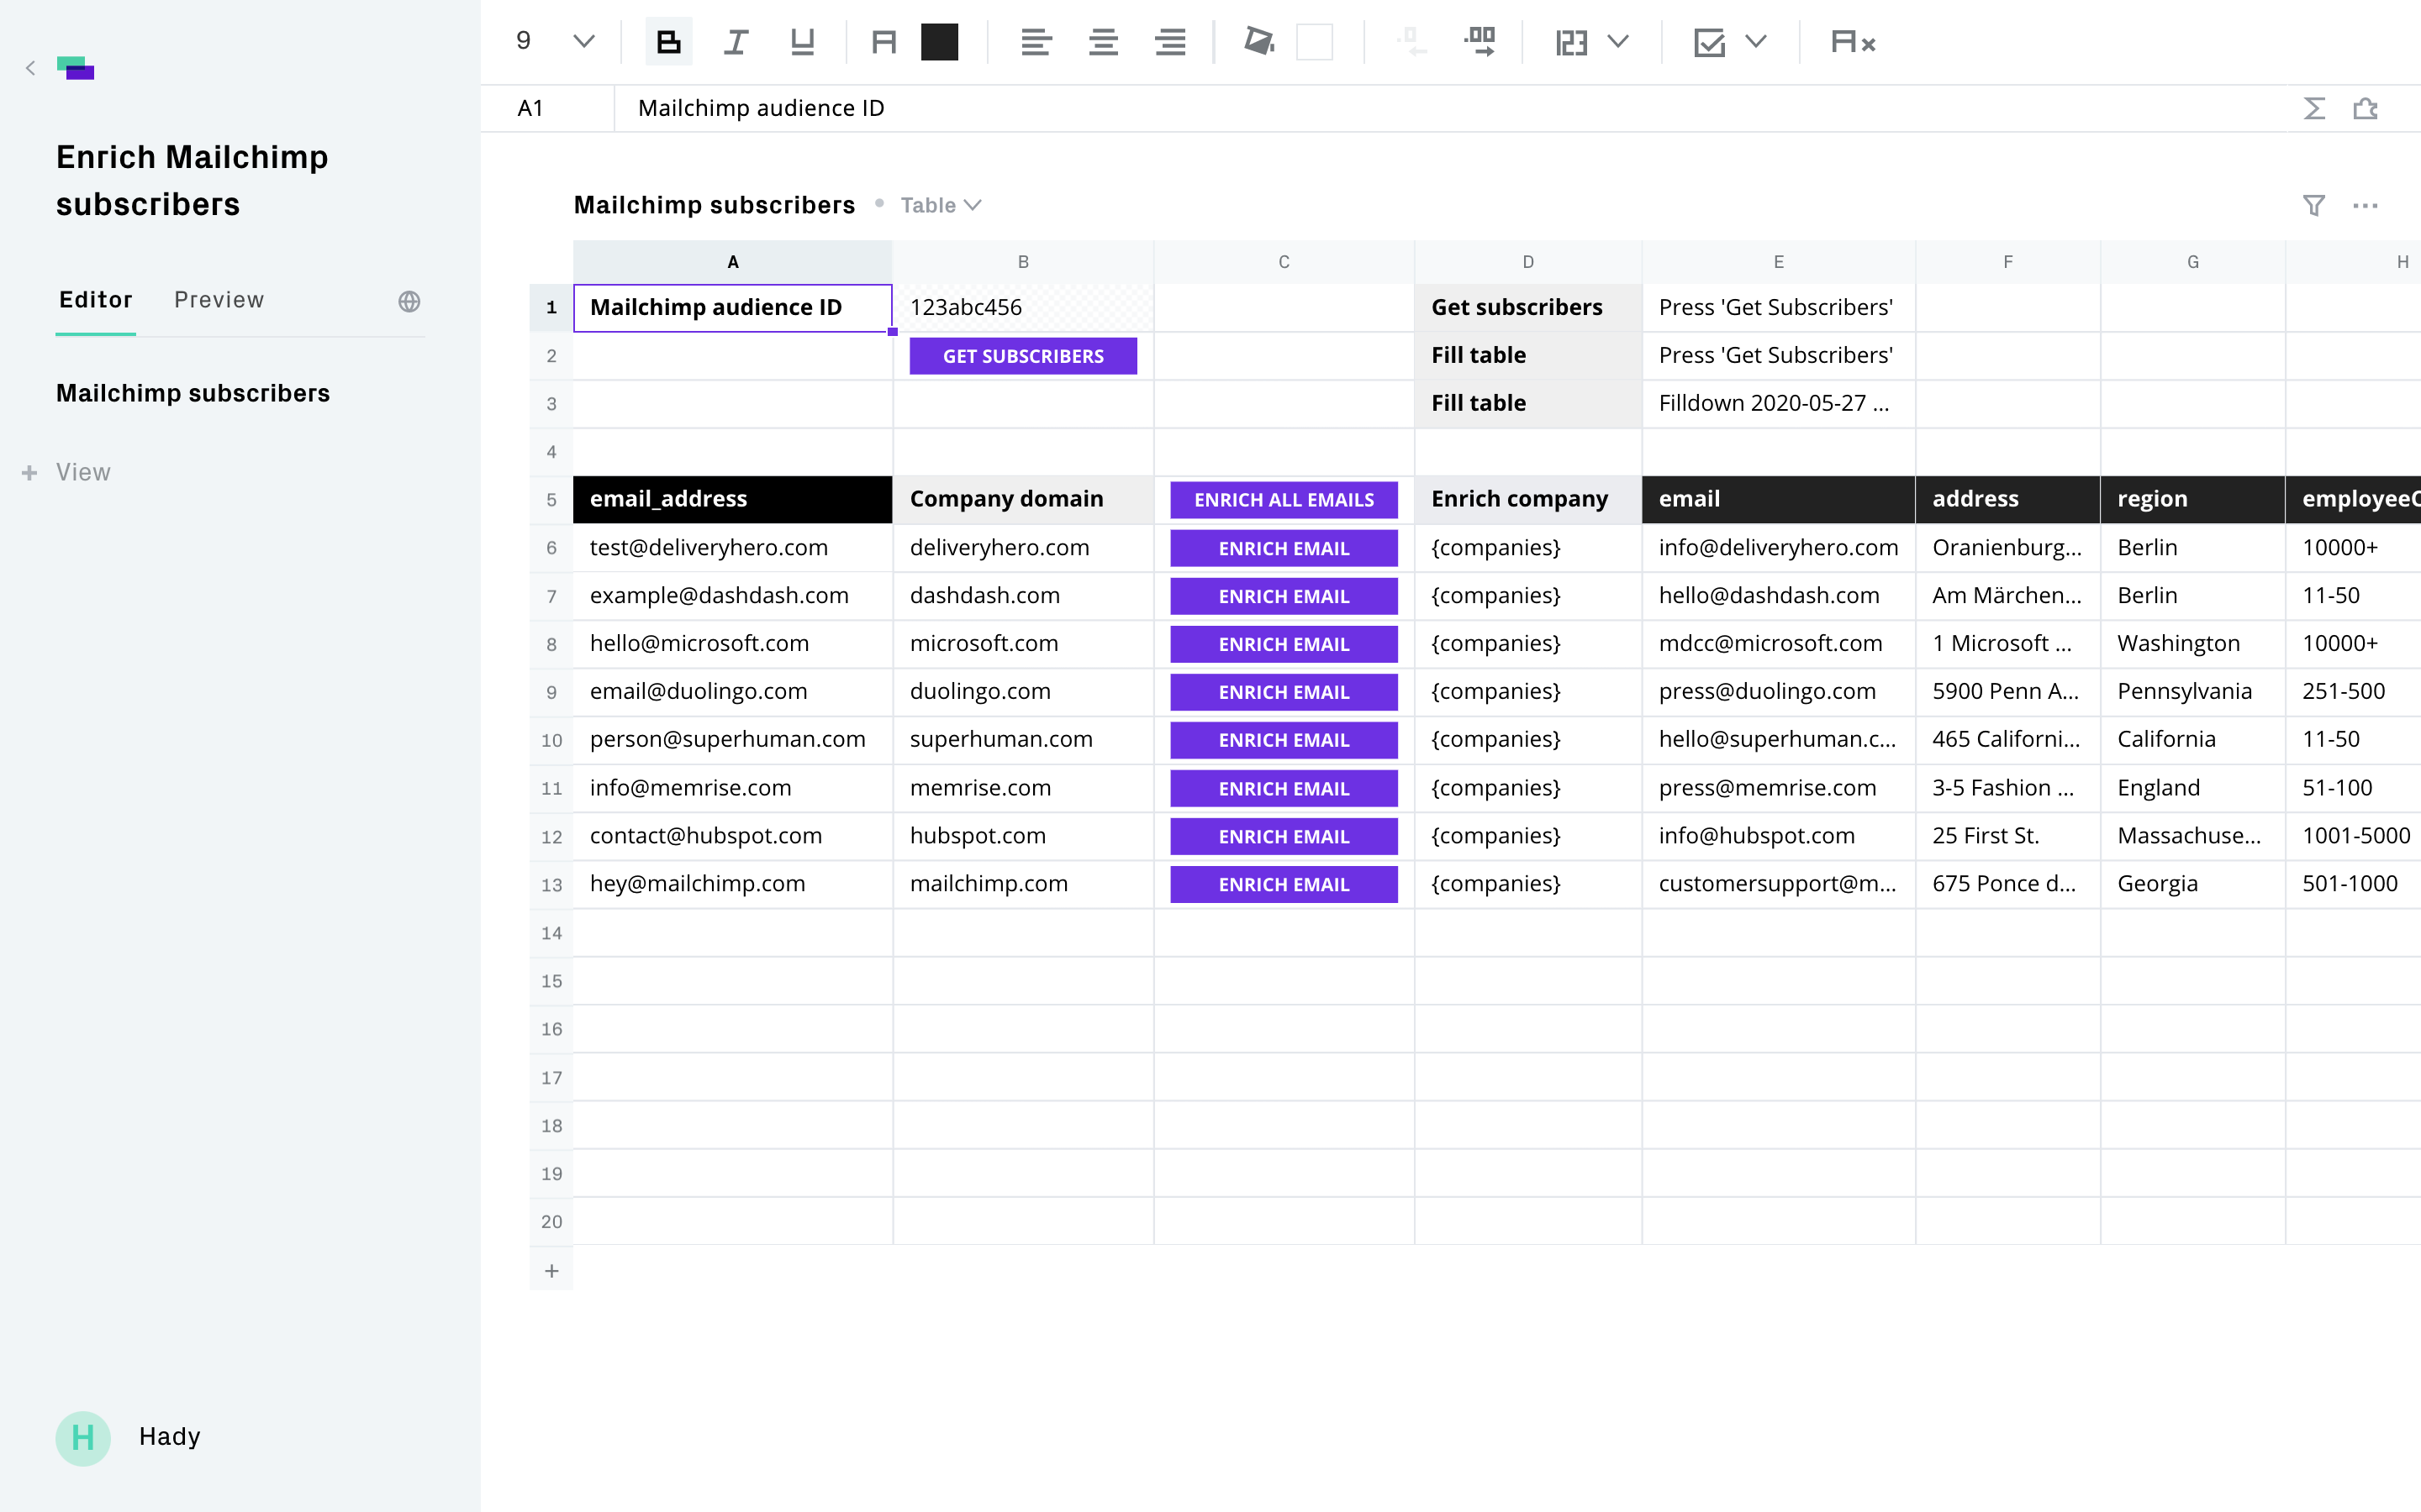The image size is (2421, 1512).
Task: Decrease decimal places
Action: coord(1411,42)
